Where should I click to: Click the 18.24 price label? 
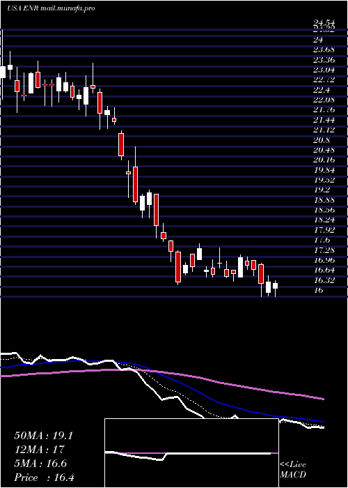[324, 220]
